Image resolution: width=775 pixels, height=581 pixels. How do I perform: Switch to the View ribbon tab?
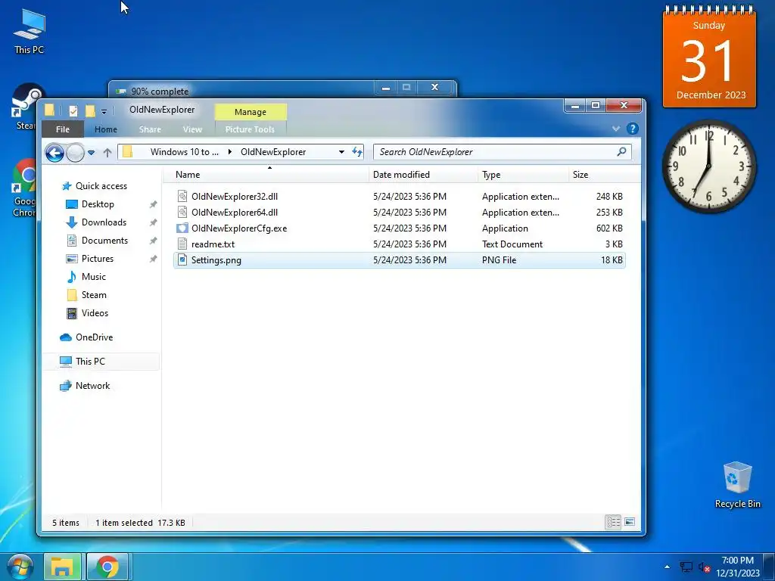pos(192,129)
